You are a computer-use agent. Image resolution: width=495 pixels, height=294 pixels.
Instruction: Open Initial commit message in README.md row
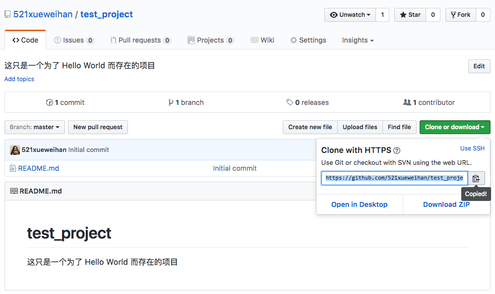[x=235, y=168]
